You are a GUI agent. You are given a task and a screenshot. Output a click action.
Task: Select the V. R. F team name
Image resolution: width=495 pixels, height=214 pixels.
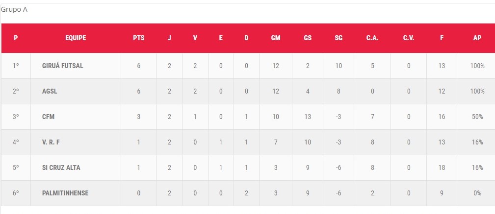(x=52, y=142)
